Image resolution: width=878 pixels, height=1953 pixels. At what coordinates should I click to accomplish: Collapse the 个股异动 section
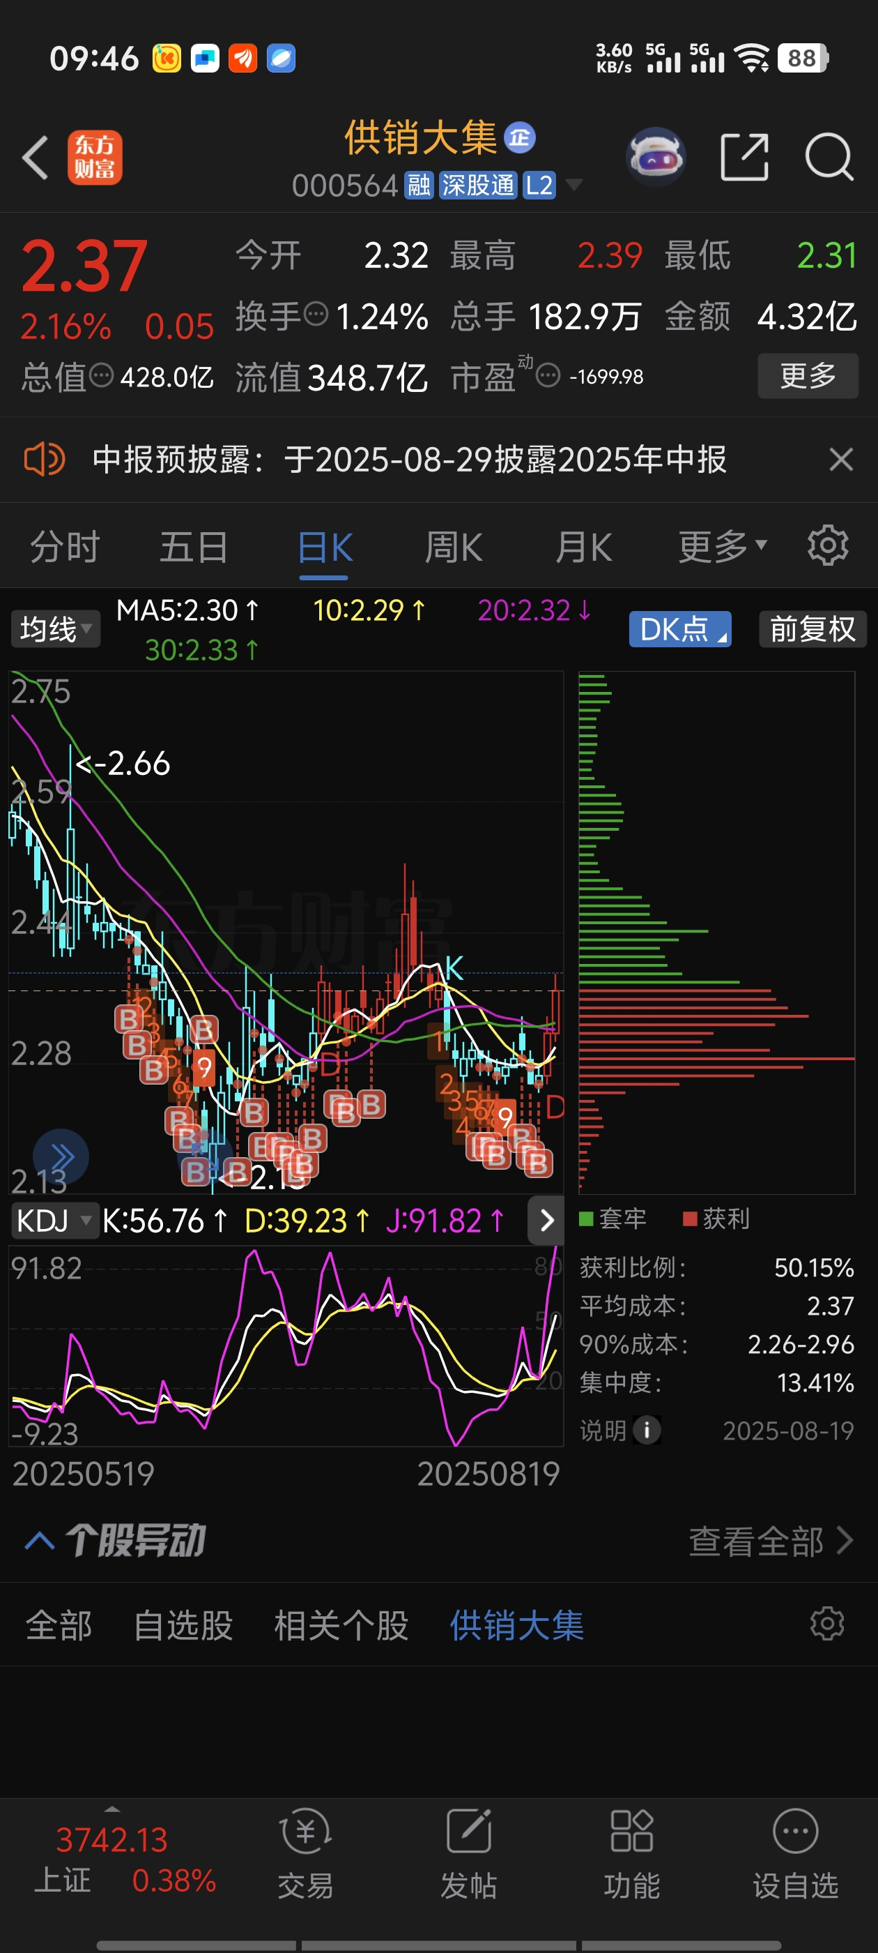click(40, 1541)
